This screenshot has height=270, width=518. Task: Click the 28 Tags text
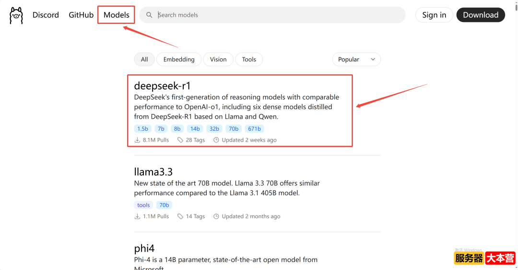pos(195,140)
